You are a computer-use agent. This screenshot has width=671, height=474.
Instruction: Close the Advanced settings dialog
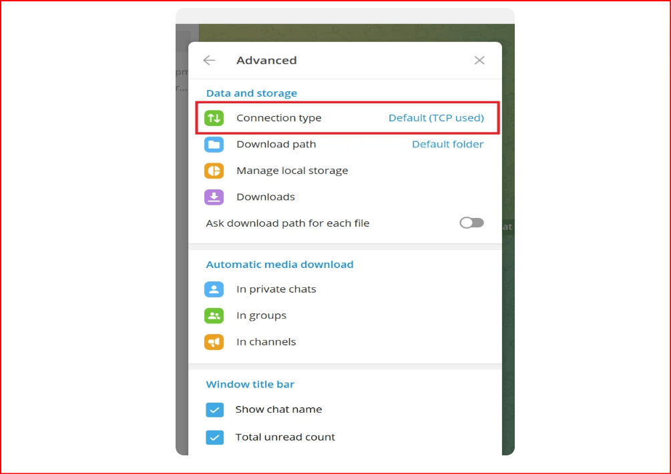(x=479, y=61)
